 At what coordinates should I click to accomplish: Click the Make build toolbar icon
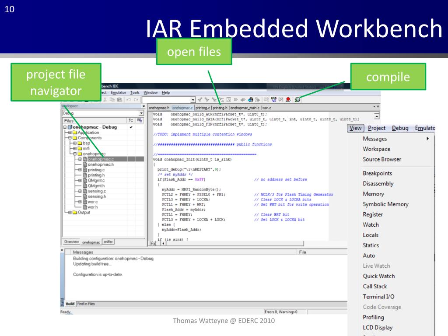(274, 99)
